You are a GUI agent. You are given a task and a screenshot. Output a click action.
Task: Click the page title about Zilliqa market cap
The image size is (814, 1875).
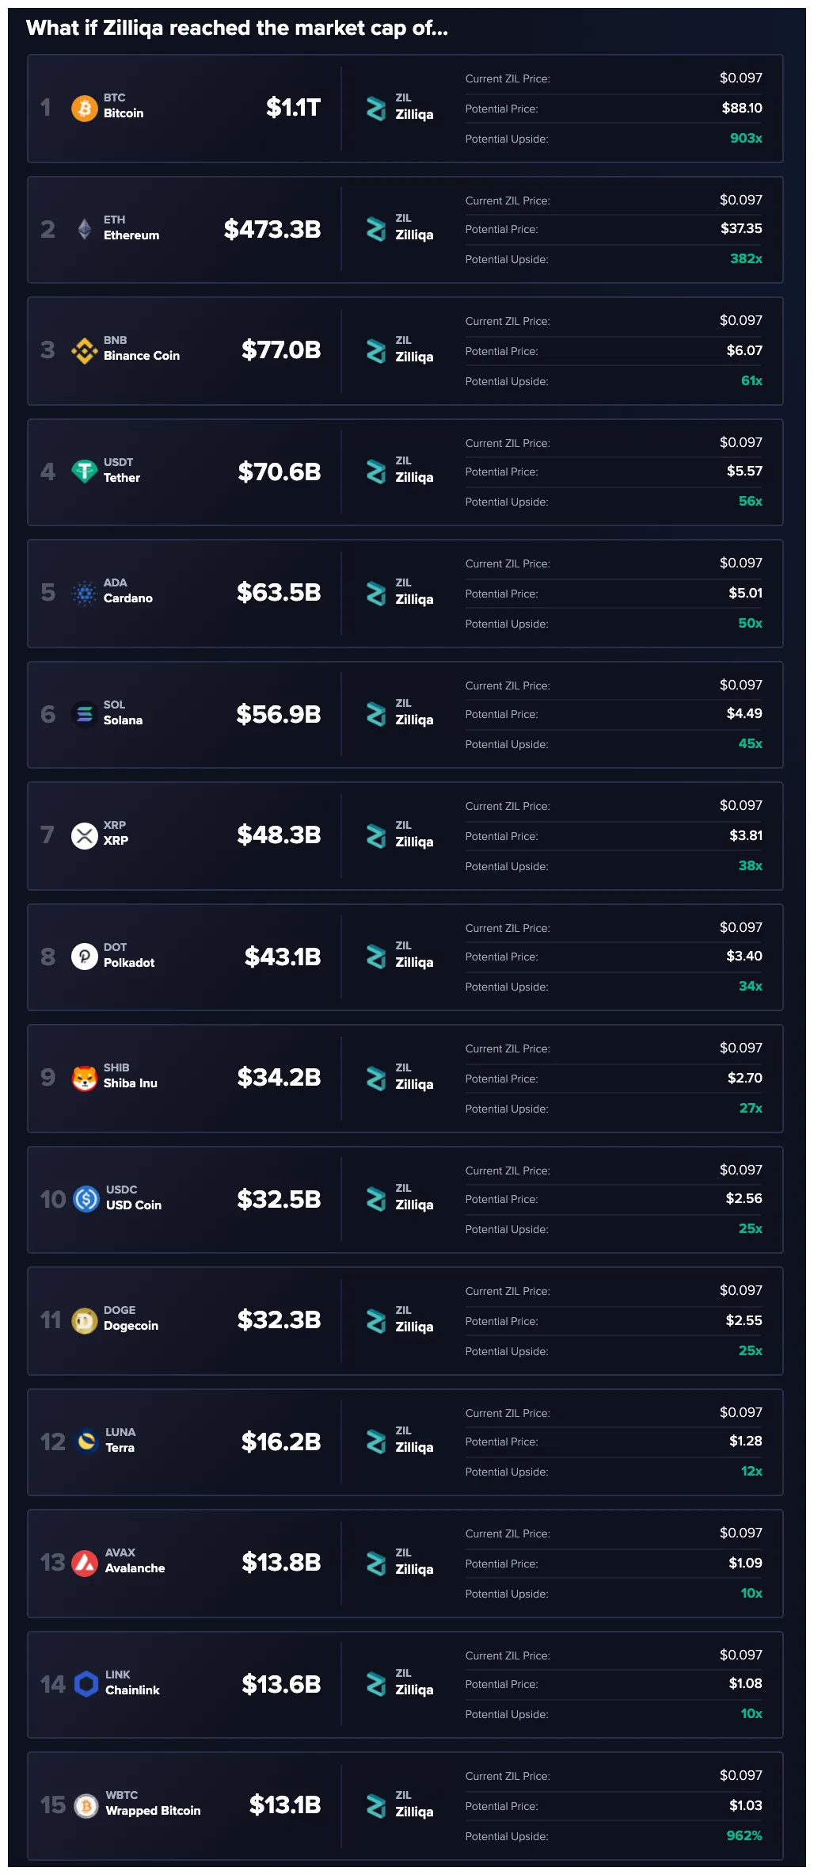point(238,28)
